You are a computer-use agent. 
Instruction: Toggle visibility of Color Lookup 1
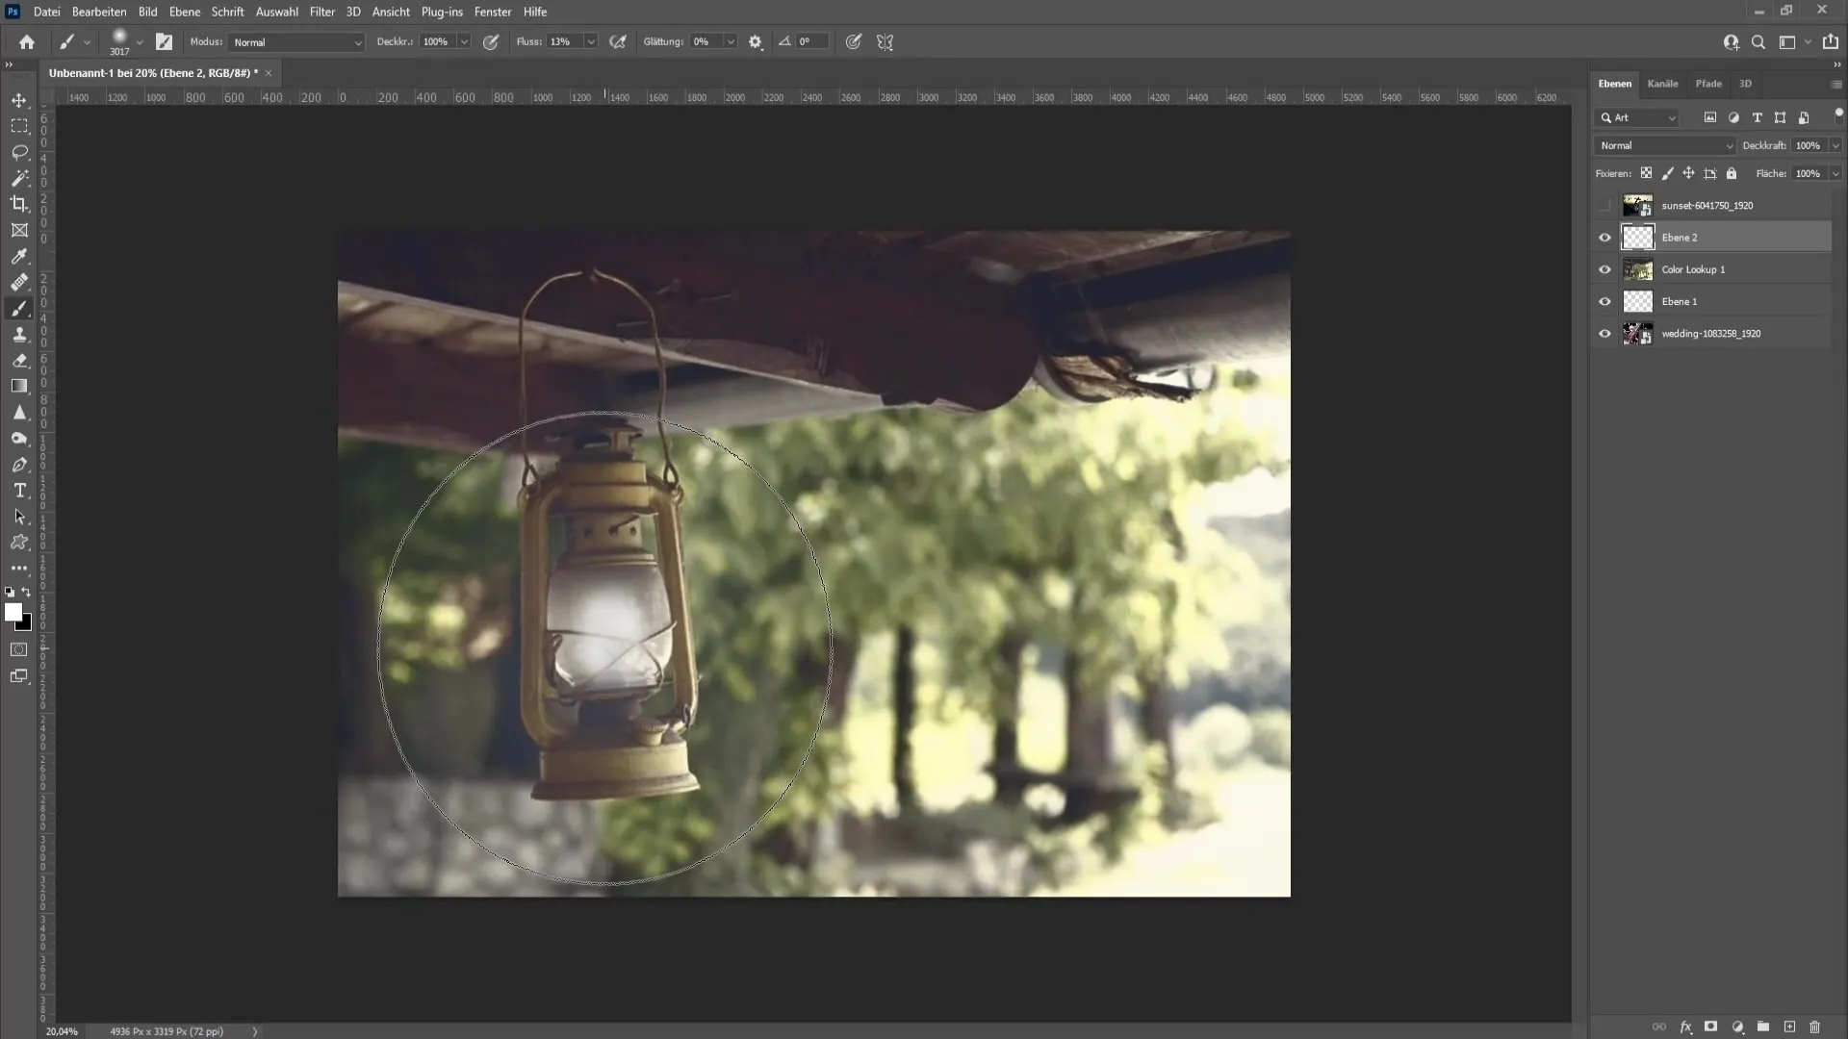1604,269
